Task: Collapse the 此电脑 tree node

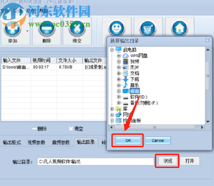Action: pyautogui.click(x=112, y=50)
